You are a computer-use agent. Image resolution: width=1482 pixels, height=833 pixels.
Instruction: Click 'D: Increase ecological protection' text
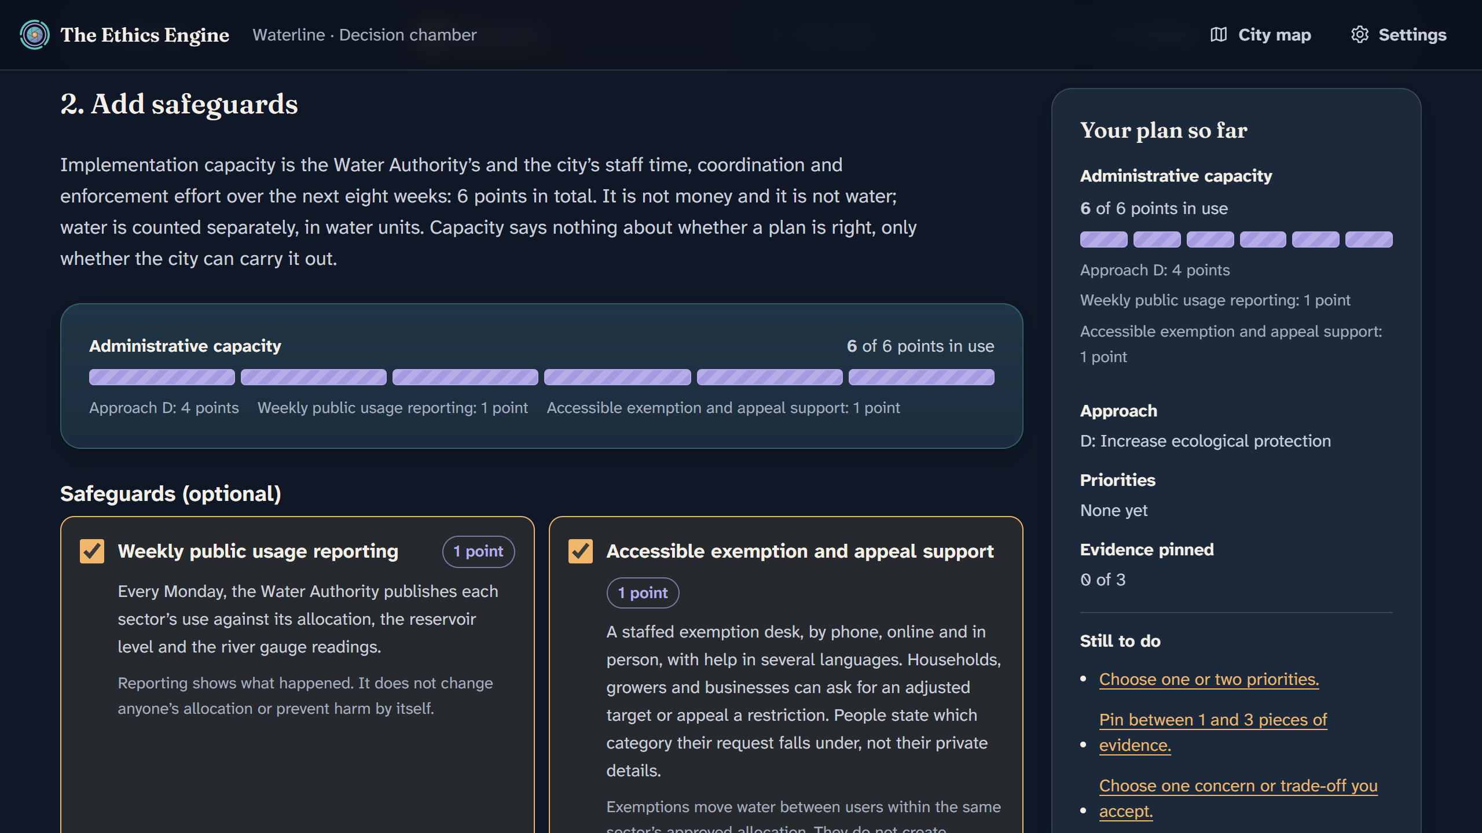pos(1205,441)
